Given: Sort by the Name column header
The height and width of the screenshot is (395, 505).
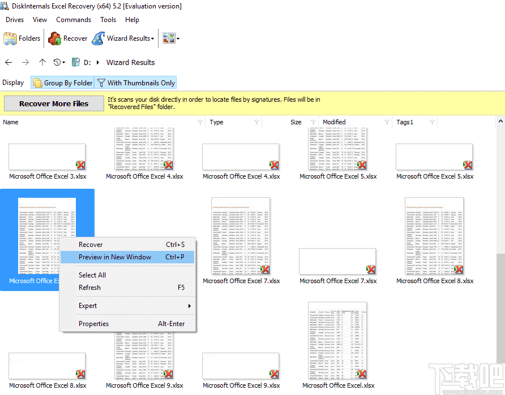Looking at the screenshot, I should pyautogui.click(x=11, y=122).
